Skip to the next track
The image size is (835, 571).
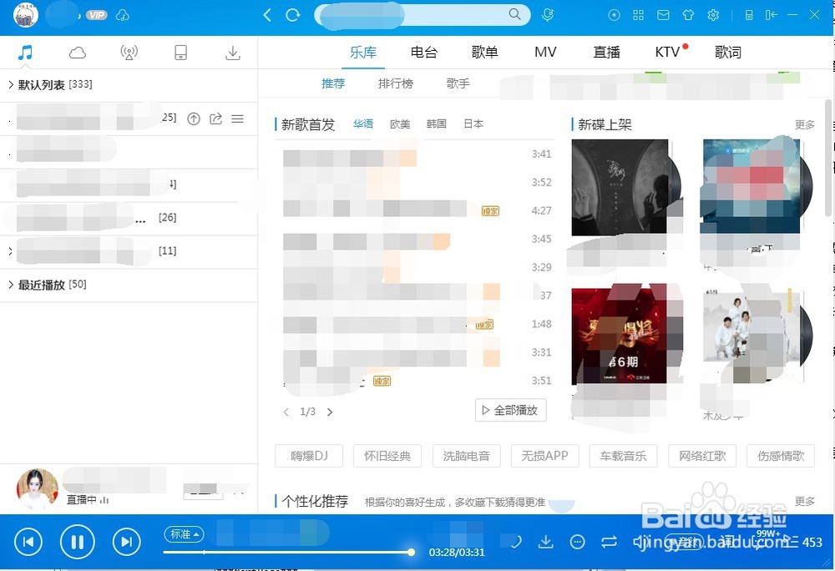tap(127, 542)
